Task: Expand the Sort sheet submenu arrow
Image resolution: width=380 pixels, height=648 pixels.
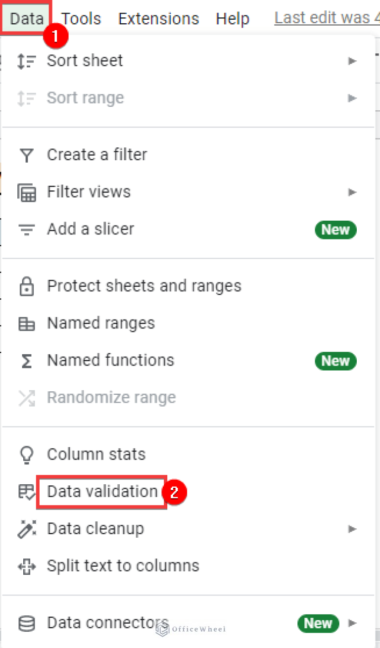Action: click(352, 60)
